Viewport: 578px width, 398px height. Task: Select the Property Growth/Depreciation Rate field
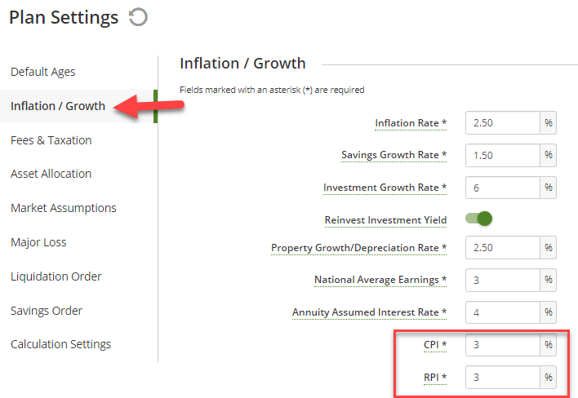tap(503, 248)
